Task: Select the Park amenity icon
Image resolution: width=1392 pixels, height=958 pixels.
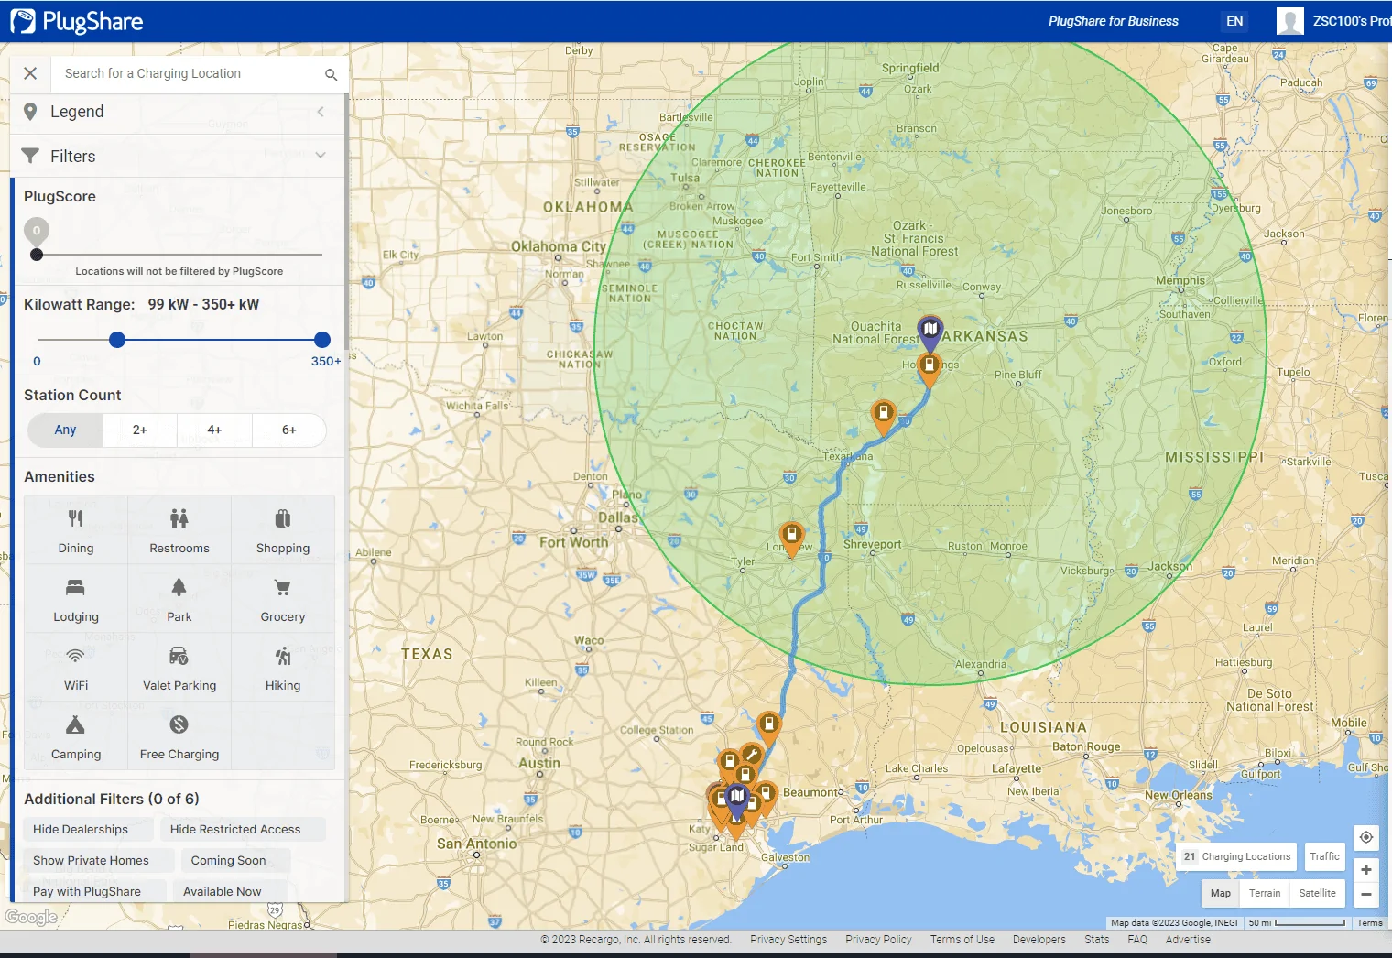Action: pyautogui.click(x=179, y=588)
